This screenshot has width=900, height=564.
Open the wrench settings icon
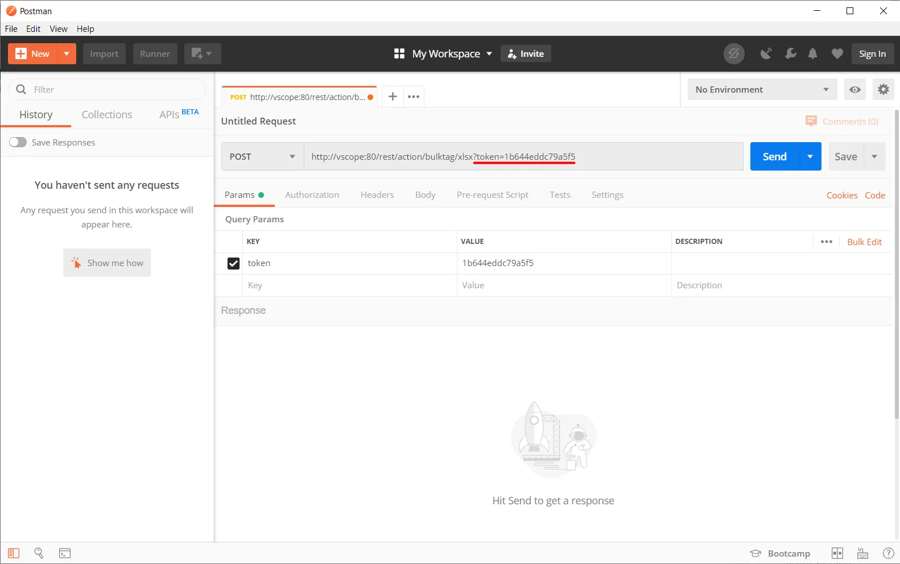click(790, 53)
